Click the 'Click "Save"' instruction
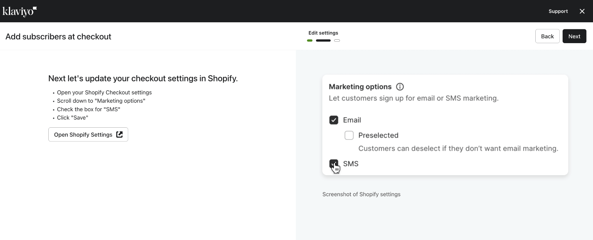Viewport: 593px width, 240px height. pos(72,118)
